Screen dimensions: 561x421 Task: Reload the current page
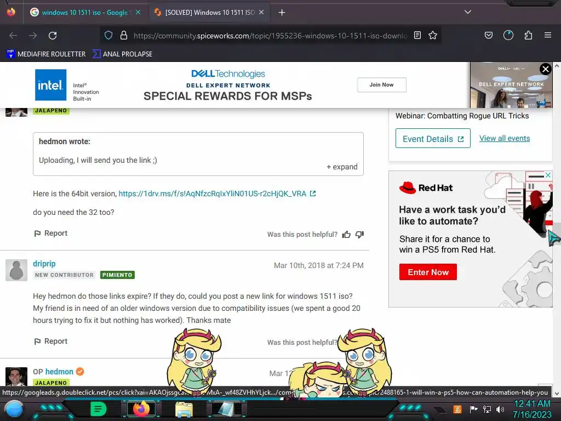click(x=53, y=36)
